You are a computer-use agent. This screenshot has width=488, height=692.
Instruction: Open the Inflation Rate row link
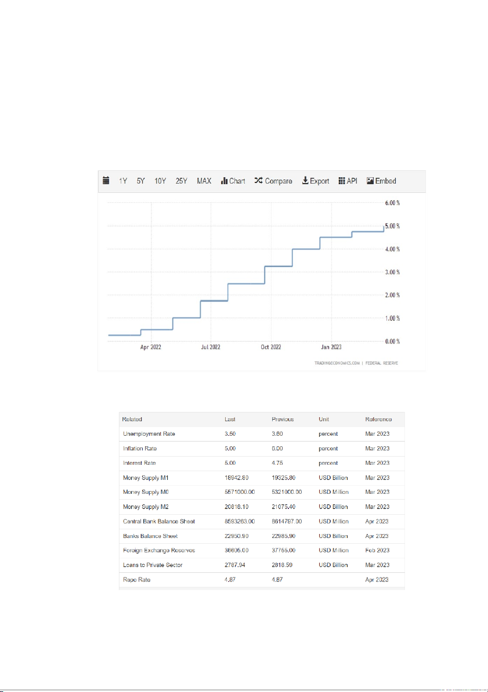140,449
